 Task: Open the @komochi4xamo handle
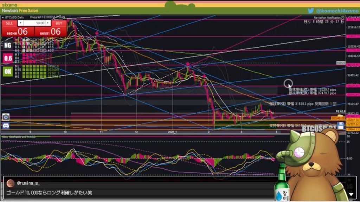[x=337, y=11]
